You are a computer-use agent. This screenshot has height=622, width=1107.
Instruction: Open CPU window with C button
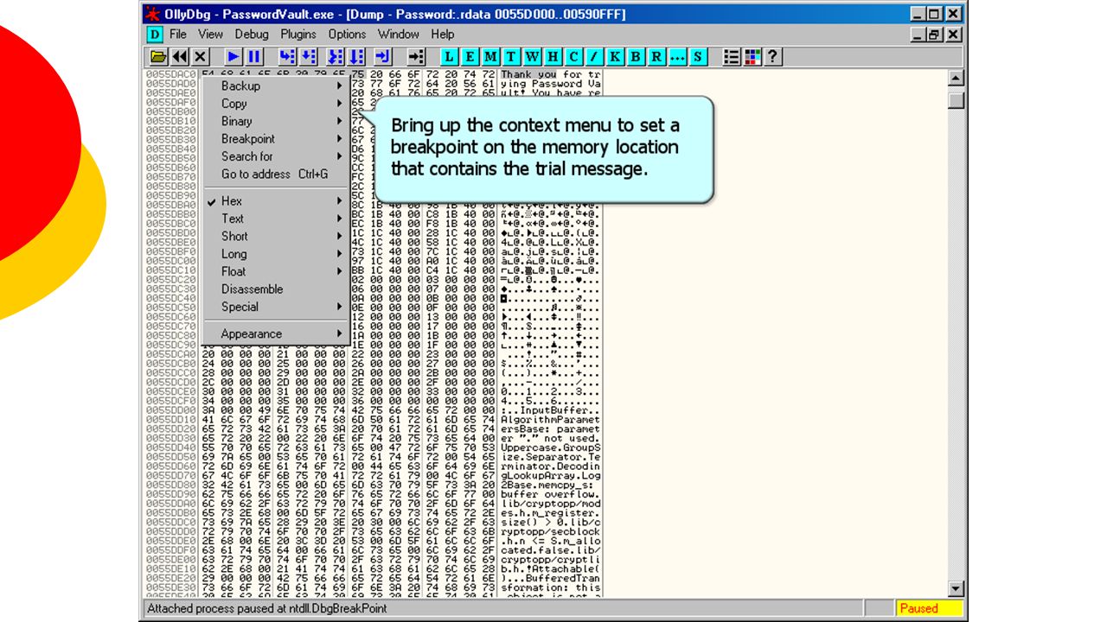pos(573,57)
